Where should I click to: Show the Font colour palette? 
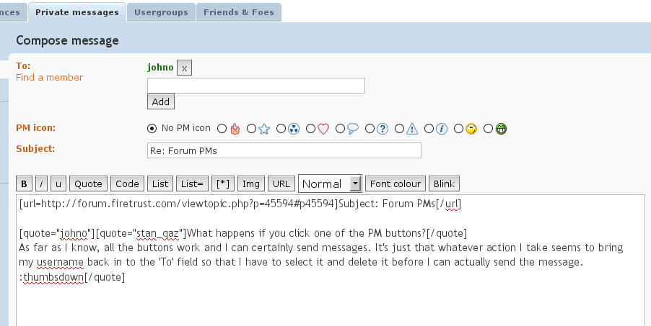click(396, 184)
